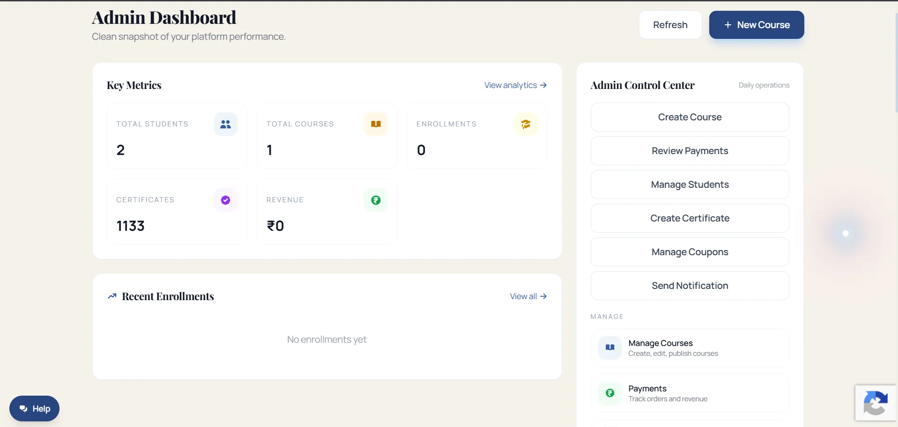Click the Revenue rupee coin icon
The height and width of the screenshot is (427, 898).
click(x=376, y=200)
